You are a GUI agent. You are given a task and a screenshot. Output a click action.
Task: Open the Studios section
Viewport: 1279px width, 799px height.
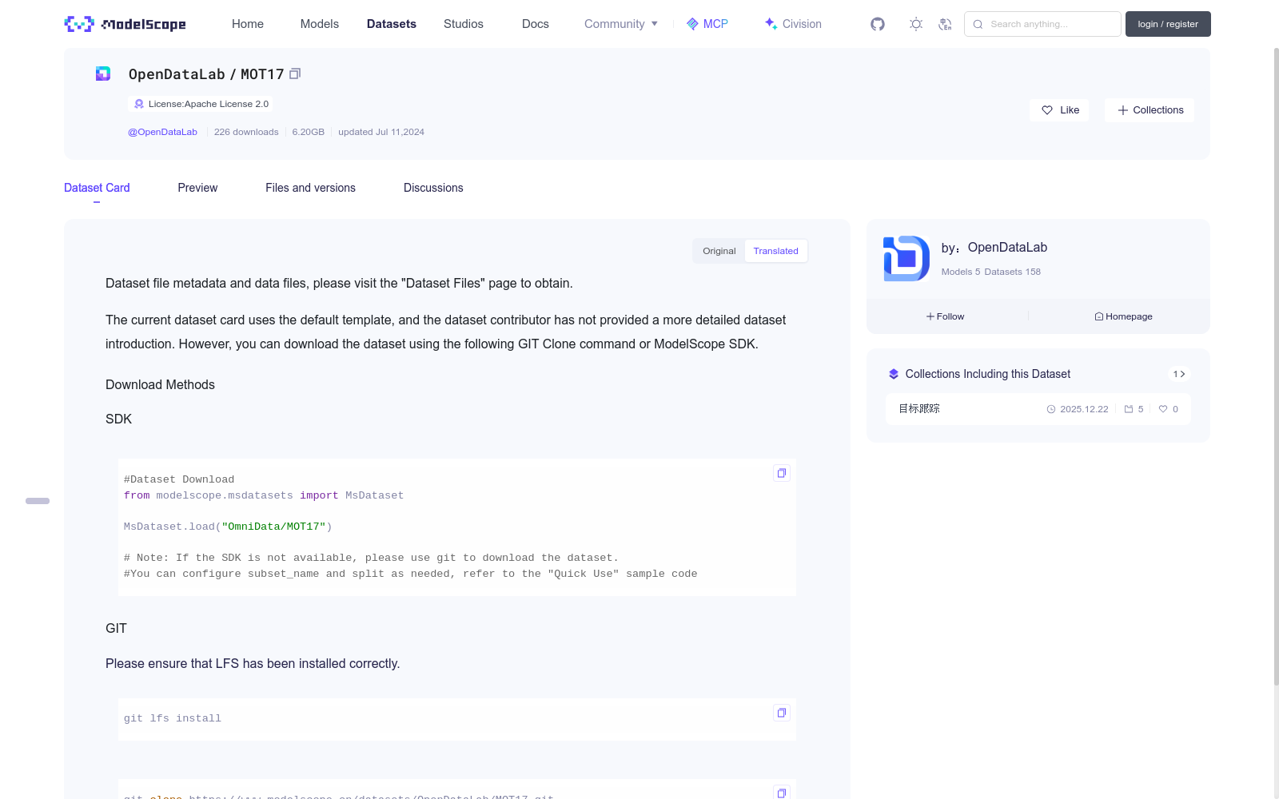tap(464, 24)
